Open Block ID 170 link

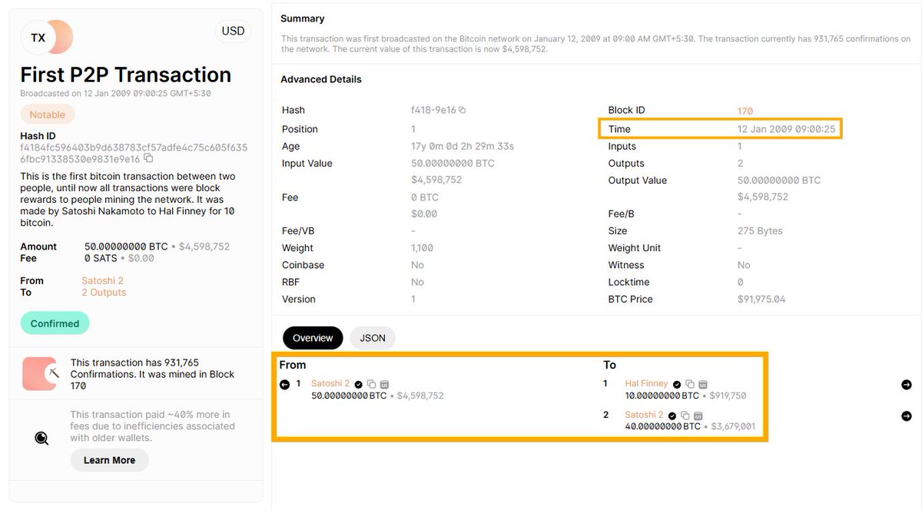pyautogui.click(x=745, y=110)
